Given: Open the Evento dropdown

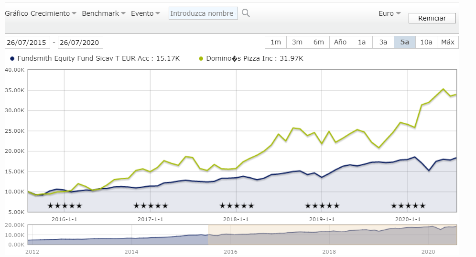Looking at the screenshot, I should tap(145, 13).
